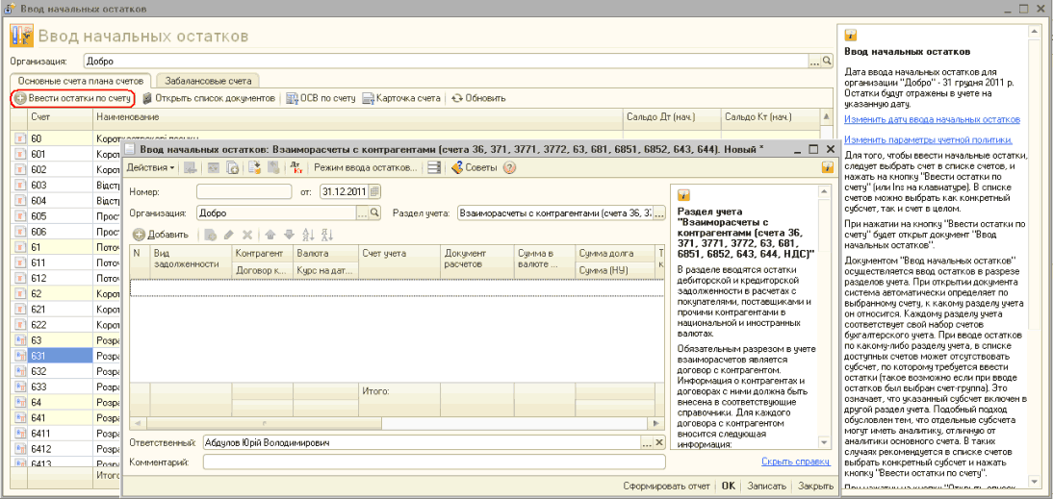Image resolution: width=1053 pixels, height=499 pixels.
Task: Click the 'Сальдо Кт (нач.)' column header
Action: click(770, 117)
